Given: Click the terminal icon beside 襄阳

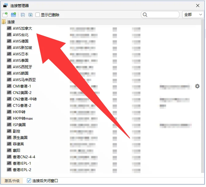Looking at the screenshot, I should tap(9, 150).
